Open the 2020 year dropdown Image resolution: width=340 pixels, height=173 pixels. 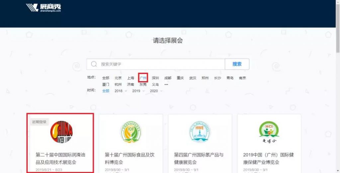pos(156,91)
